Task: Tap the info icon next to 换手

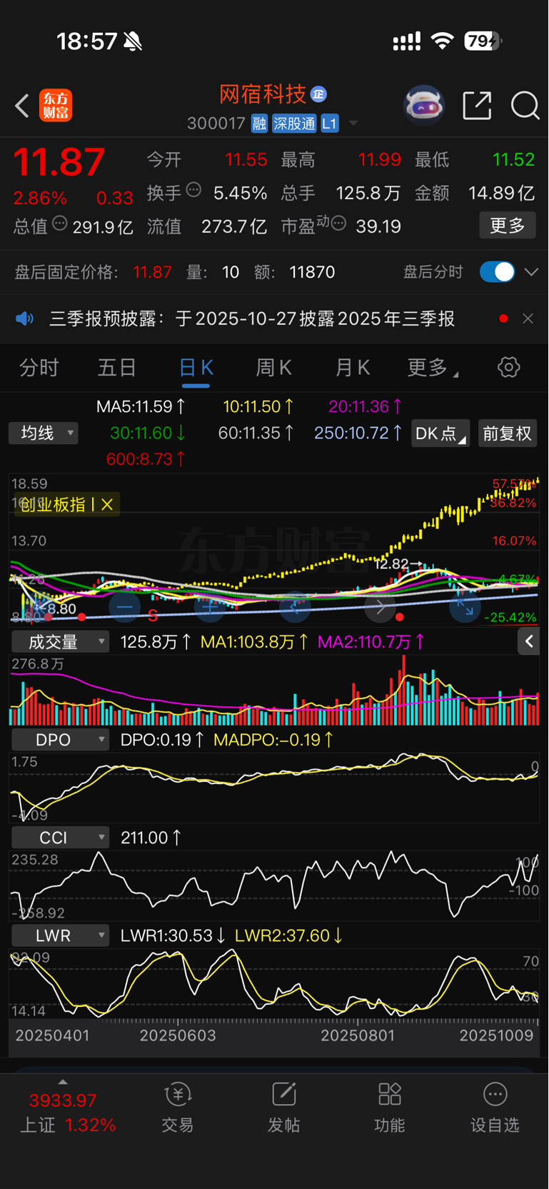Action: pyautogui.click(x=193, y=190)
